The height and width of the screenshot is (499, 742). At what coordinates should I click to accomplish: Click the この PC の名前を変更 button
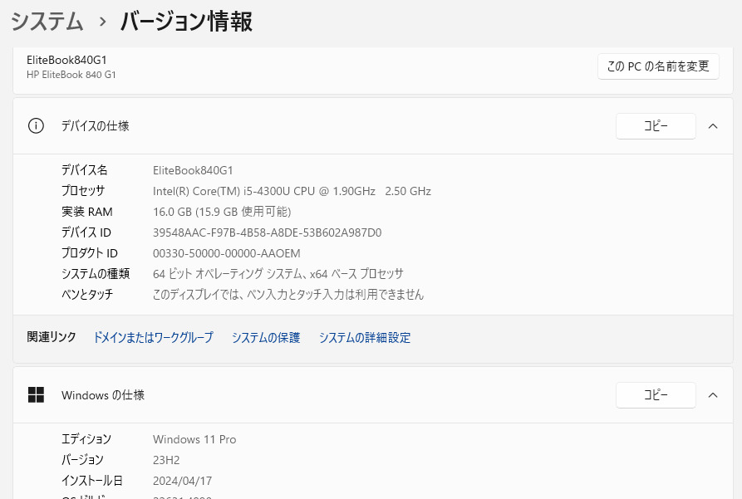pyautogui.click(x=658, y=66)
